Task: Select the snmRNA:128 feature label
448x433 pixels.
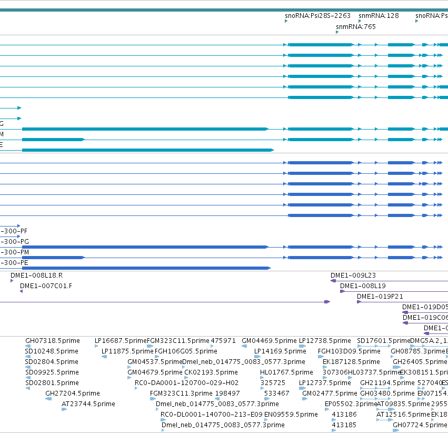Action: 379,16
